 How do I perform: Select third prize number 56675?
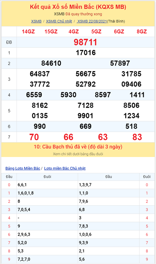click(x=86, y=74)
